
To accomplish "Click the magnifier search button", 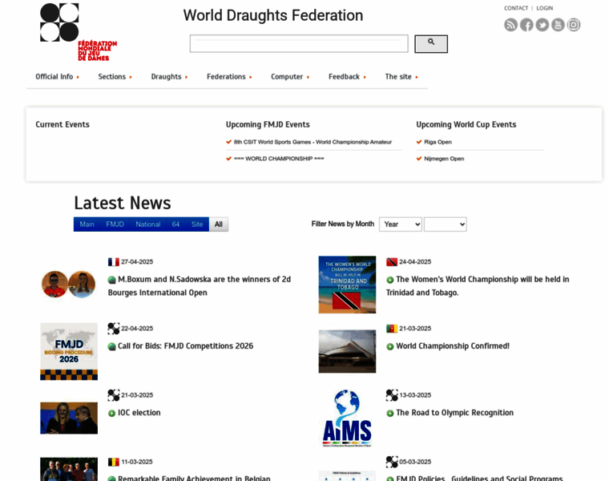I will pyautogui.click(x=431, y=44).
